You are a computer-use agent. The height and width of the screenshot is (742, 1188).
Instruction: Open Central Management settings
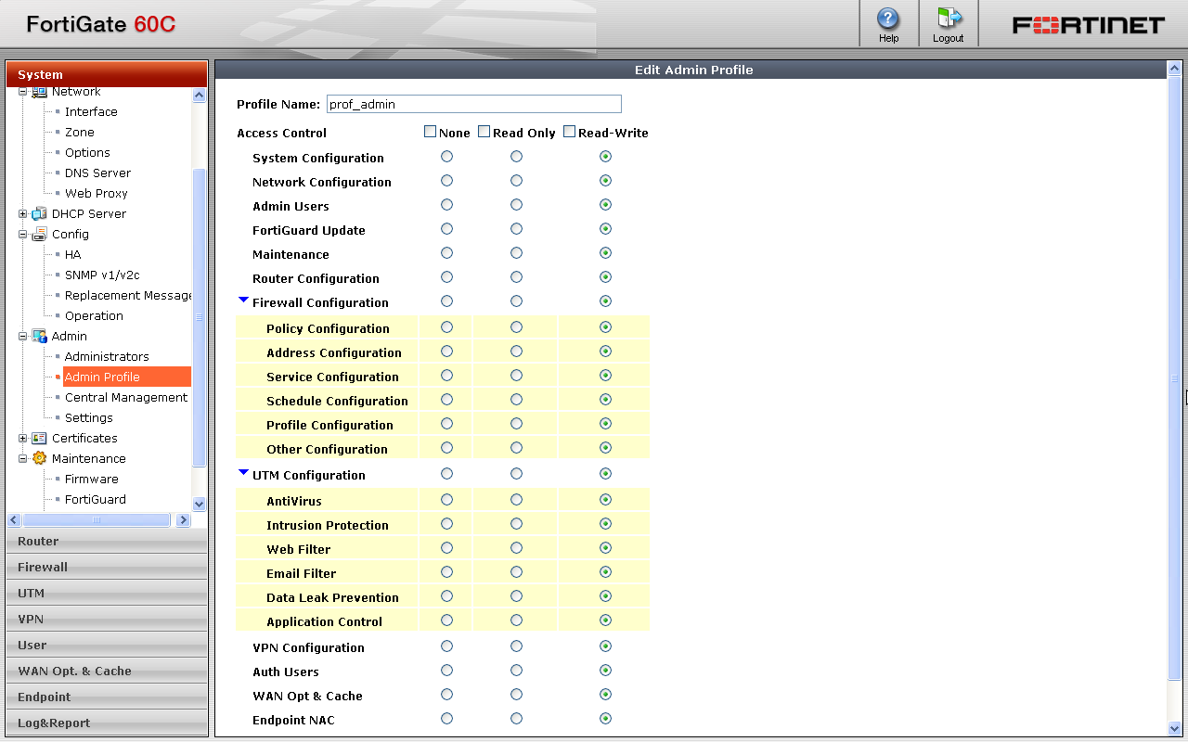(x=126, y=397)
